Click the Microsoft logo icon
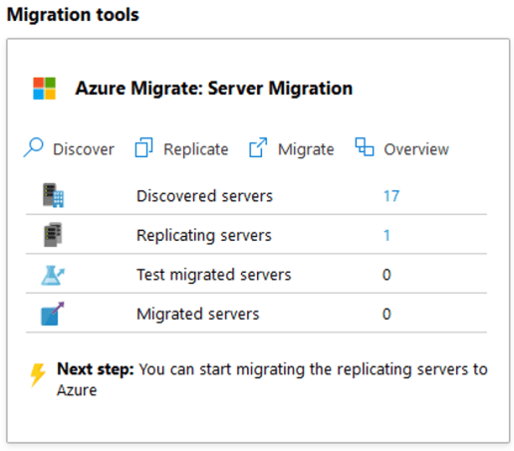Screen dimensions: 514x451 tap(44, 89)
